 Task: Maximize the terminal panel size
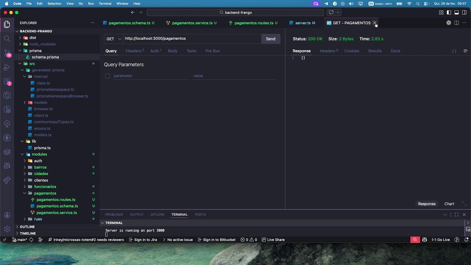coord(457,215)
